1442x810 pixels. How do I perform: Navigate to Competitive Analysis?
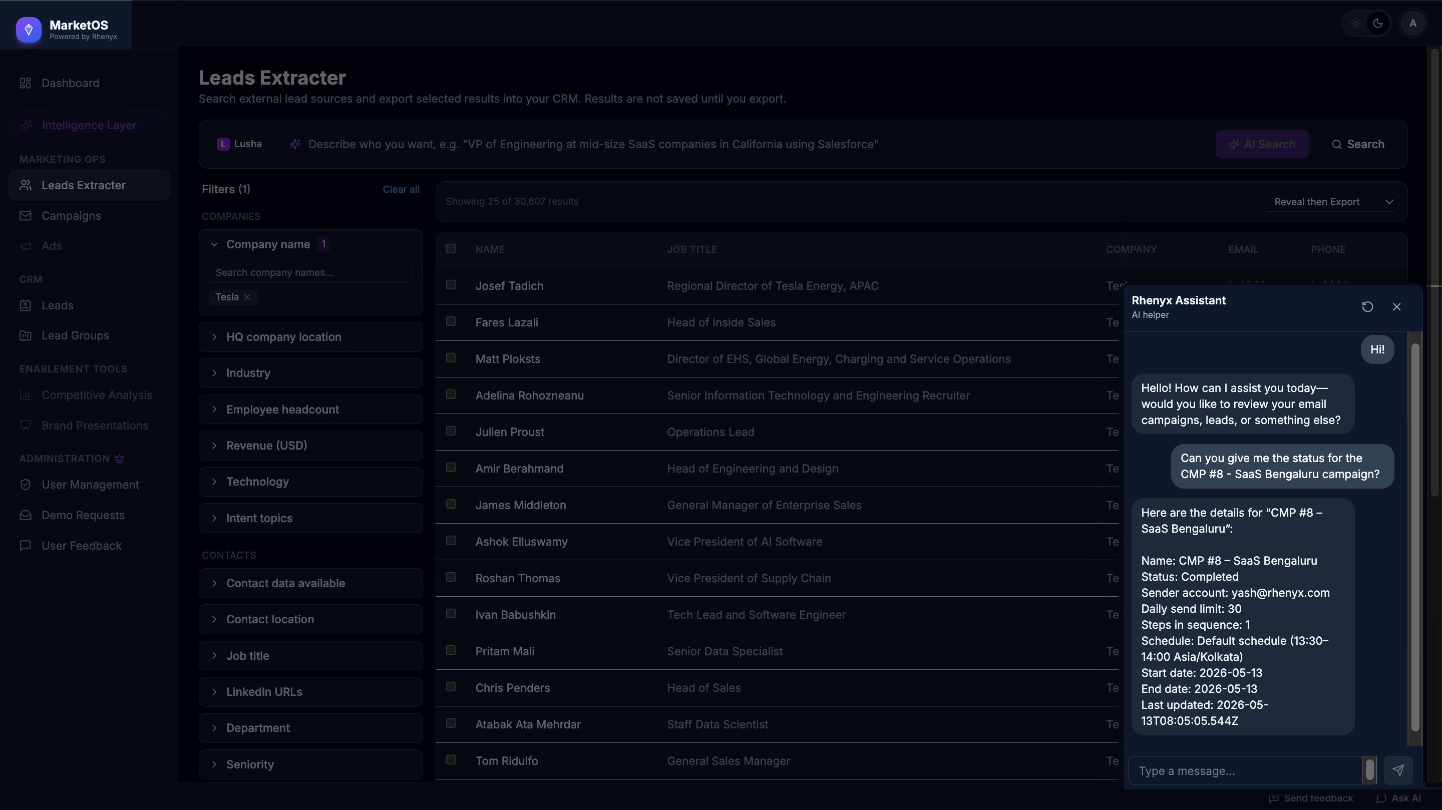tap(89, 394)
